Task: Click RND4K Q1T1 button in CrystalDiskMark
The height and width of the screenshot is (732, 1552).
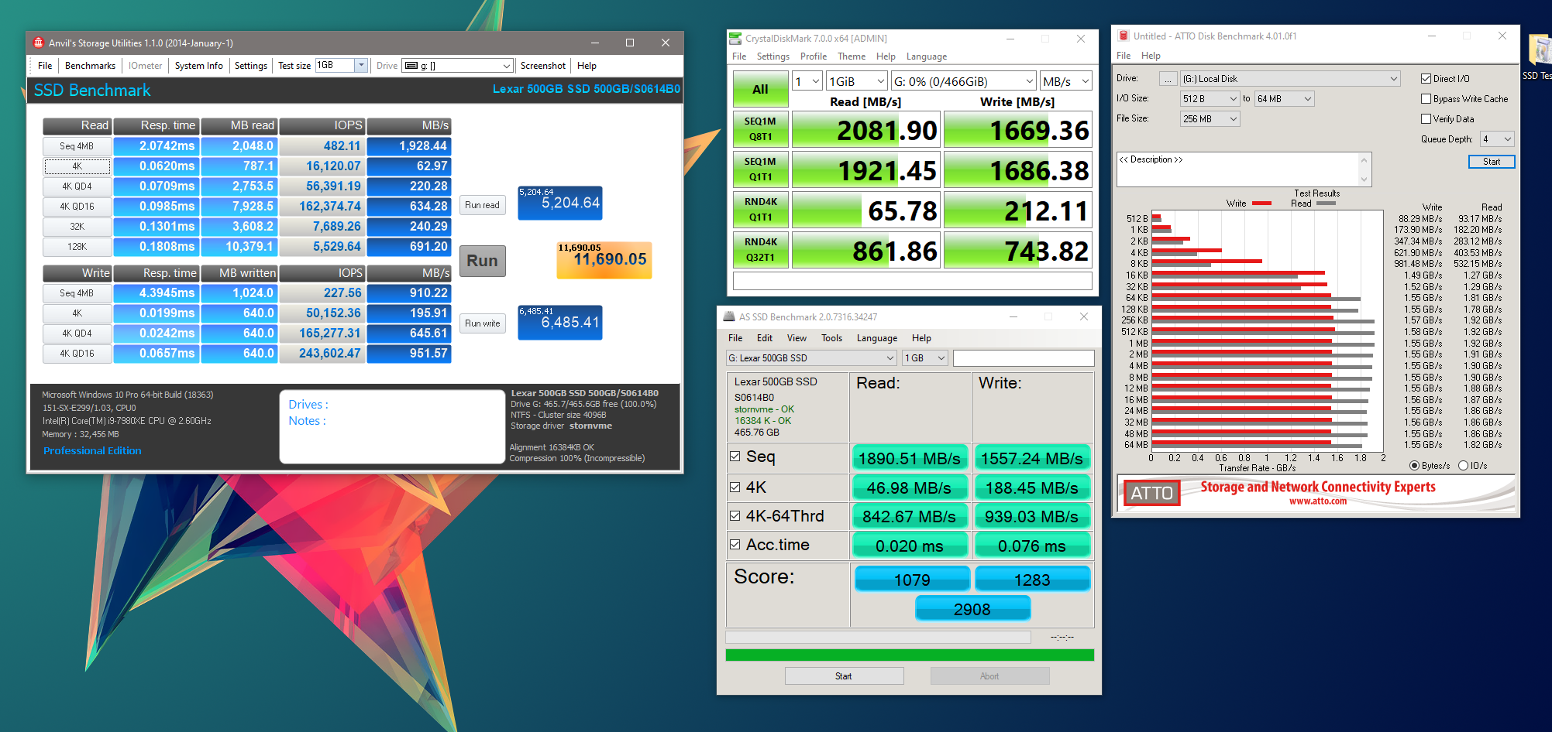Action: (761, 210)
